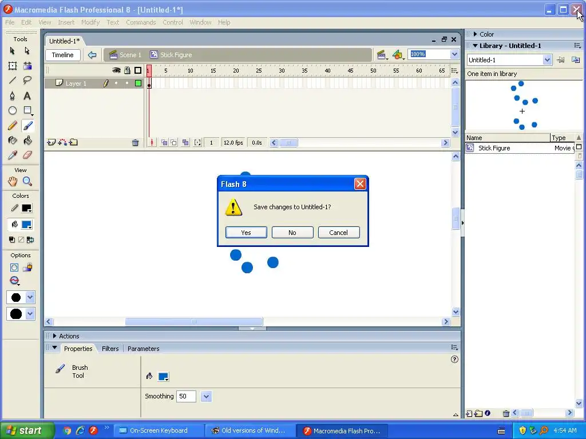The height and width of the screenshot is (439, 586).
Task: Collapse the Properties panel triangle
Action: pos(54,348)
